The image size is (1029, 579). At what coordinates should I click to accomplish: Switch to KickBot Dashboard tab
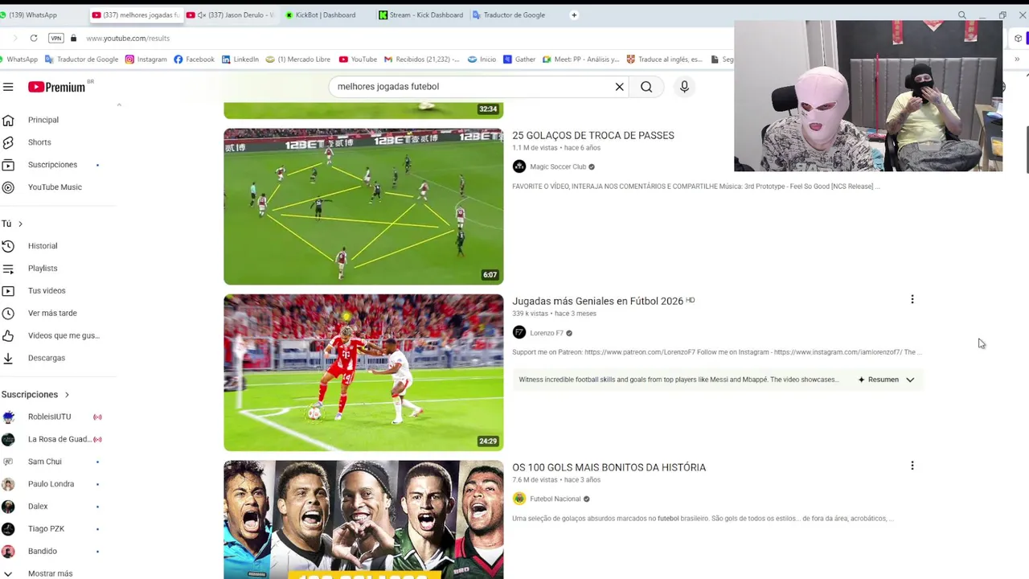click(326, 14)
